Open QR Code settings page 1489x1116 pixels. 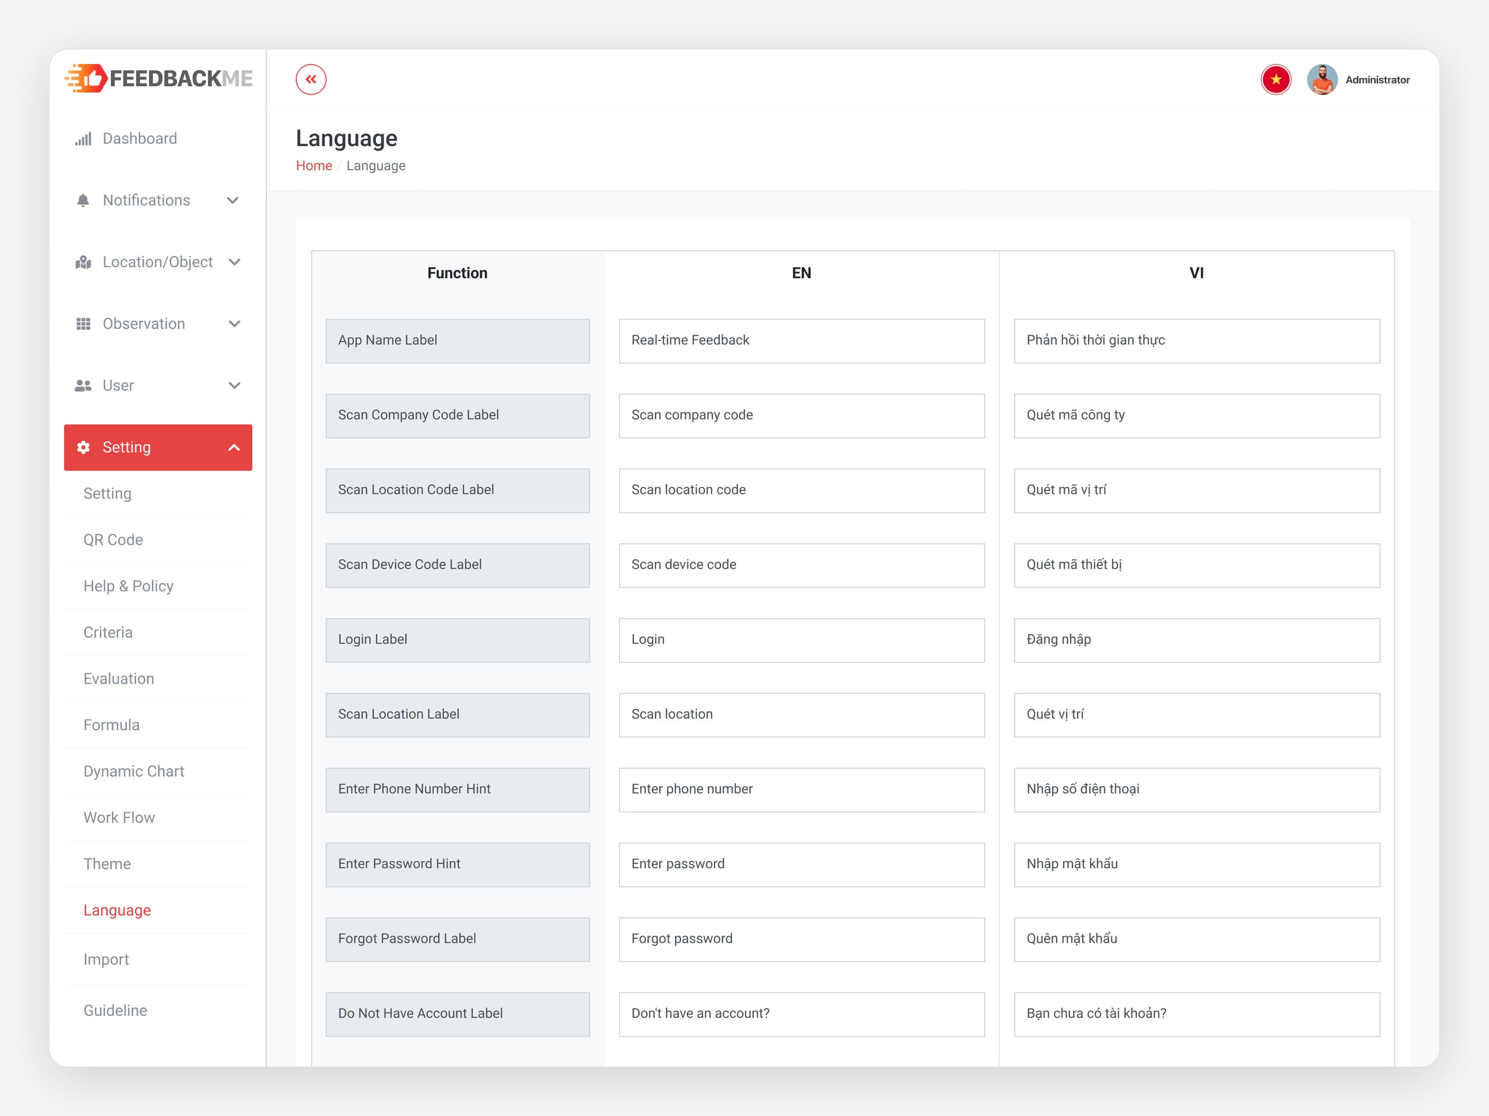pyautogui.click(x=158, y=540)
